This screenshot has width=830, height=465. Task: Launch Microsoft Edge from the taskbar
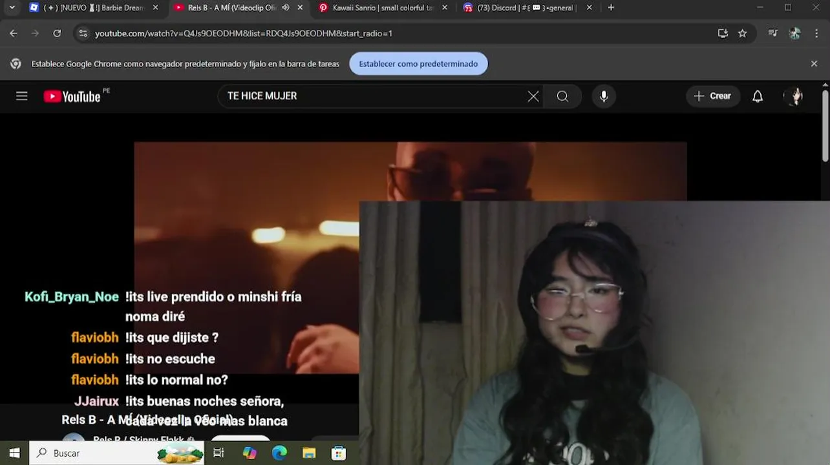(x=279, y=453)
